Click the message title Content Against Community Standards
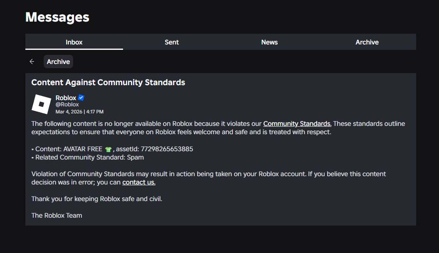439x253 pixels. pos(108,82)
